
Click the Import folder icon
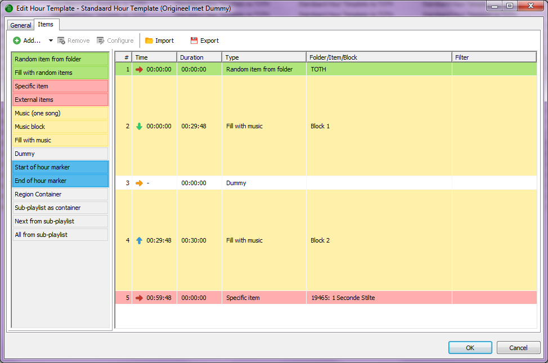pos(149,41)
